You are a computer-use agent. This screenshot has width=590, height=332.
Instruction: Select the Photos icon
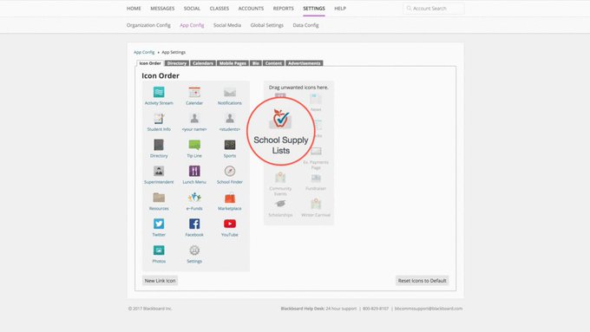pos(159,250)
